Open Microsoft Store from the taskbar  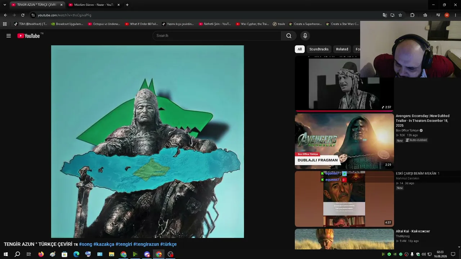(64, 254)
